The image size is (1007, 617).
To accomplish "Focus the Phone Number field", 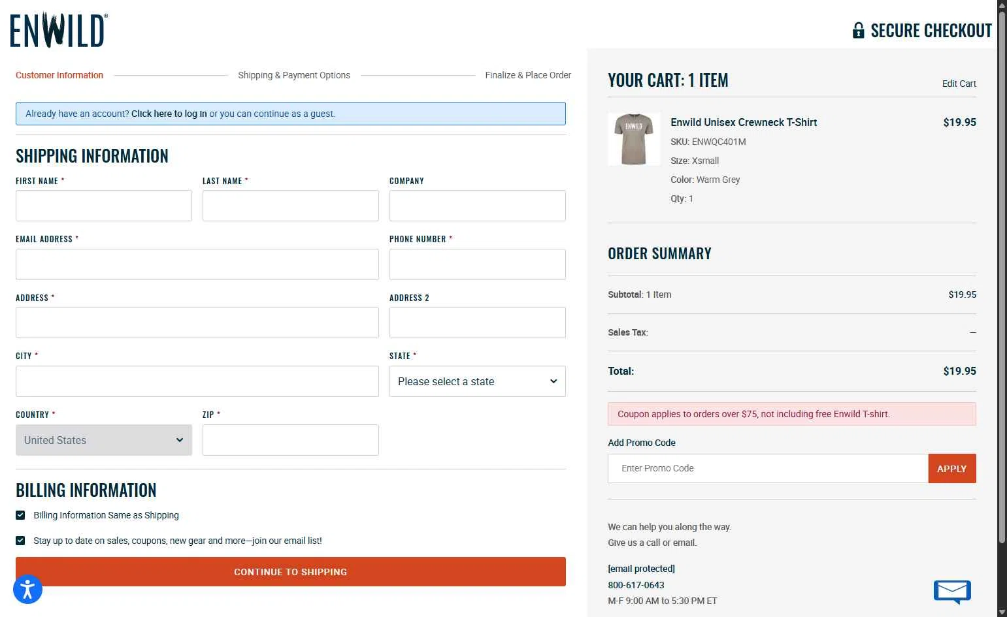I will [478, 264].
